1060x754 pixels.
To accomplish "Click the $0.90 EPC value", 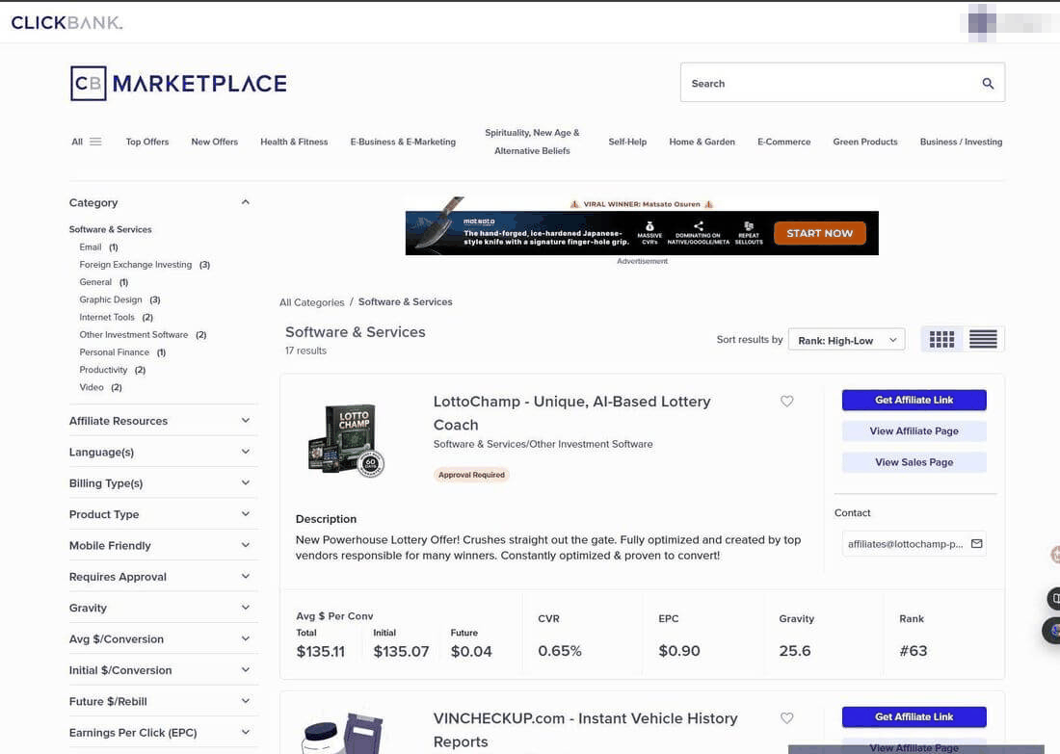I will 679,651.
